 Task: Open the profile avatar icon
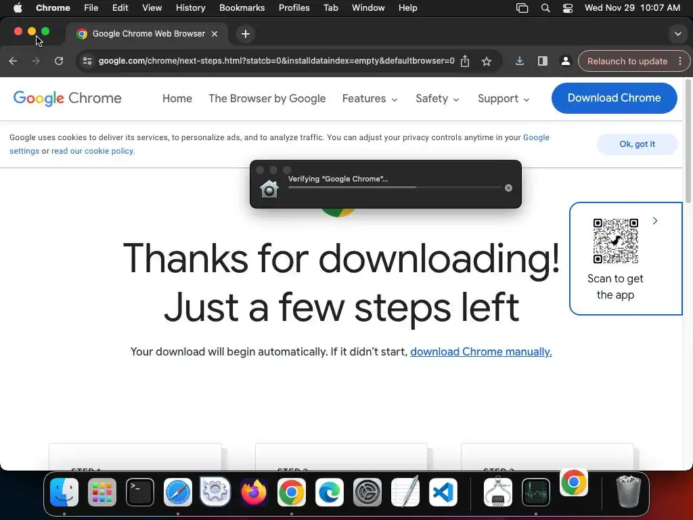point(565,61)
